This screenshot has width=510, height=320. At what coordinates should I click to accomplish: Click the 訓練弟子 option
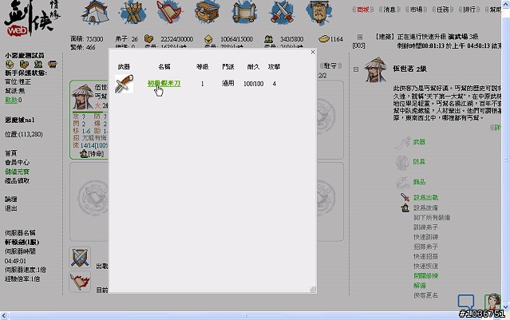425,227
